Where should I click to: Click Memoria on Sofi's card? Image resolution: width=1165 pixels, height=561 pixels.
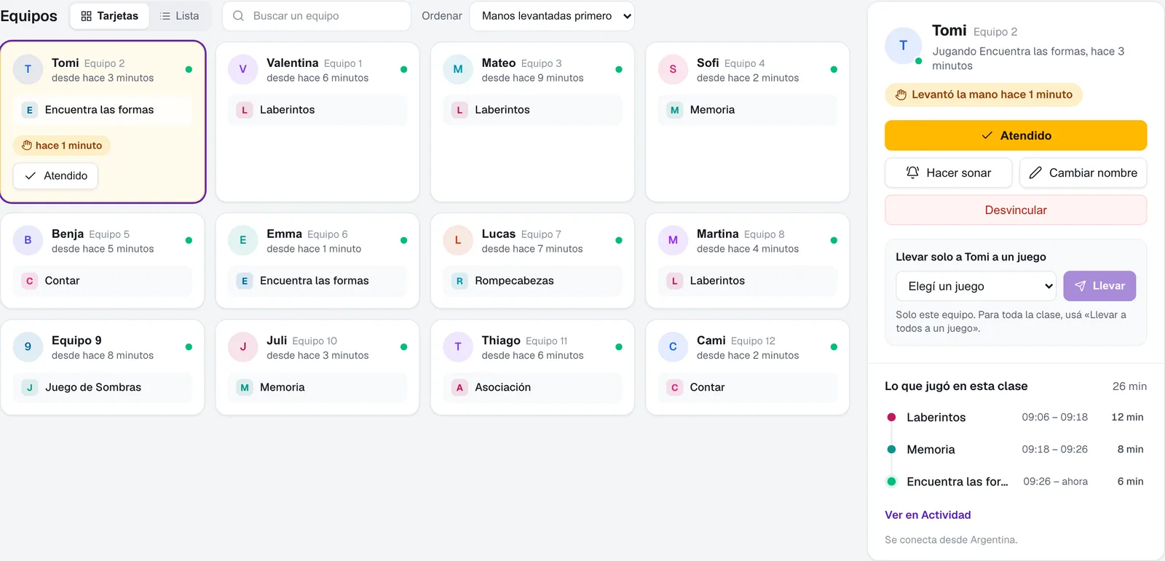(x=748, y=110)
